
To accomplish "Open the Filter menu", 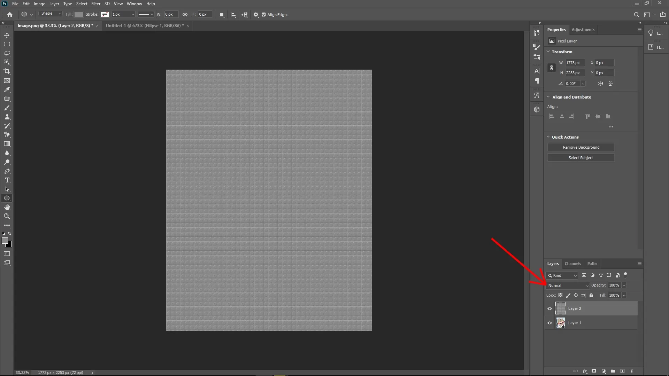I will pyautogui.click(x=95, y=4).
